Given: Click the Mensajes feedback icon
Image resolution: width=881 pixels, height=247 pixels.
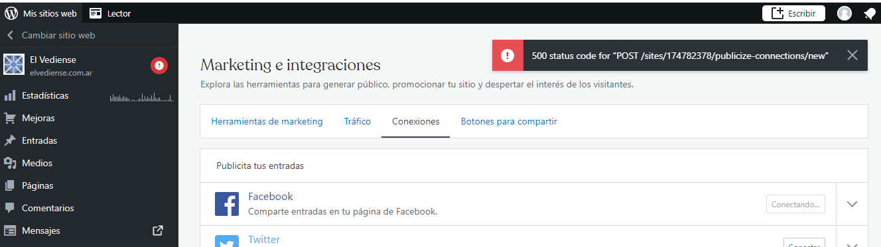Looking at the screenshot, I should (x=10, y=231).
